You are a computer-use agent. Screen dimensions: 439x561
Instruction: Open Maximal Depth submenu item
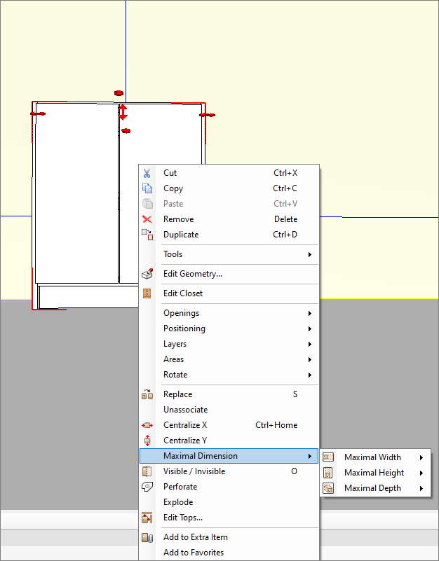375,488
